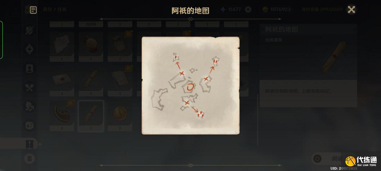Click the inventory grid scrollbar
Viewport: 381px width, 171px height.
pos(258,120)
